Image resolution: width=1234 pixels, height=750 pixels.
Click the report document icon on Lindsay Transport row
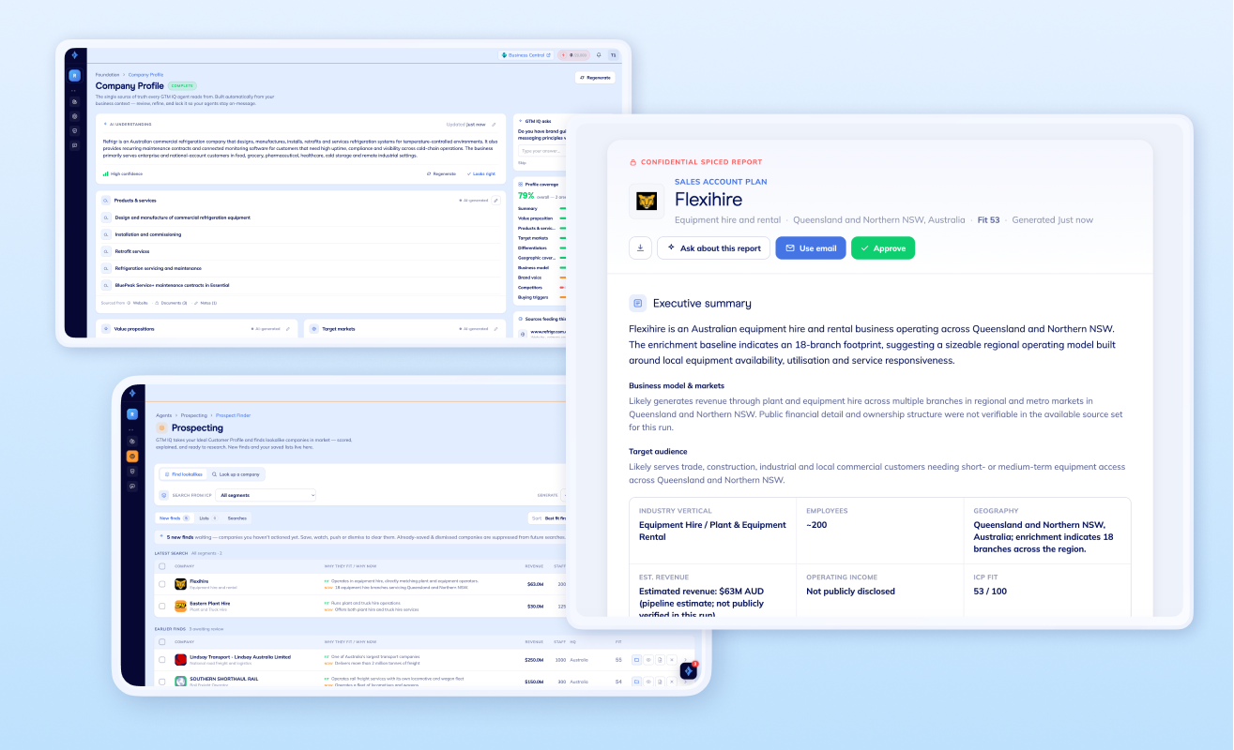pyautogui.click(x=660, y=660)
